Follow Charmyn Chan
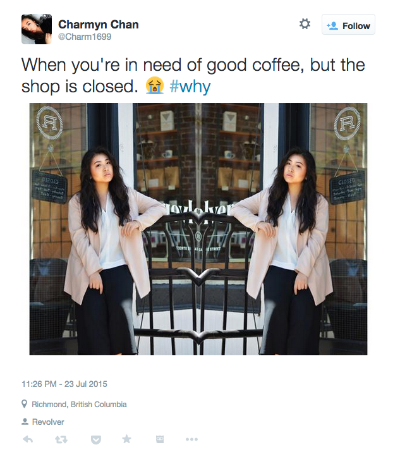The image size is (400, 464). (348, 25)
